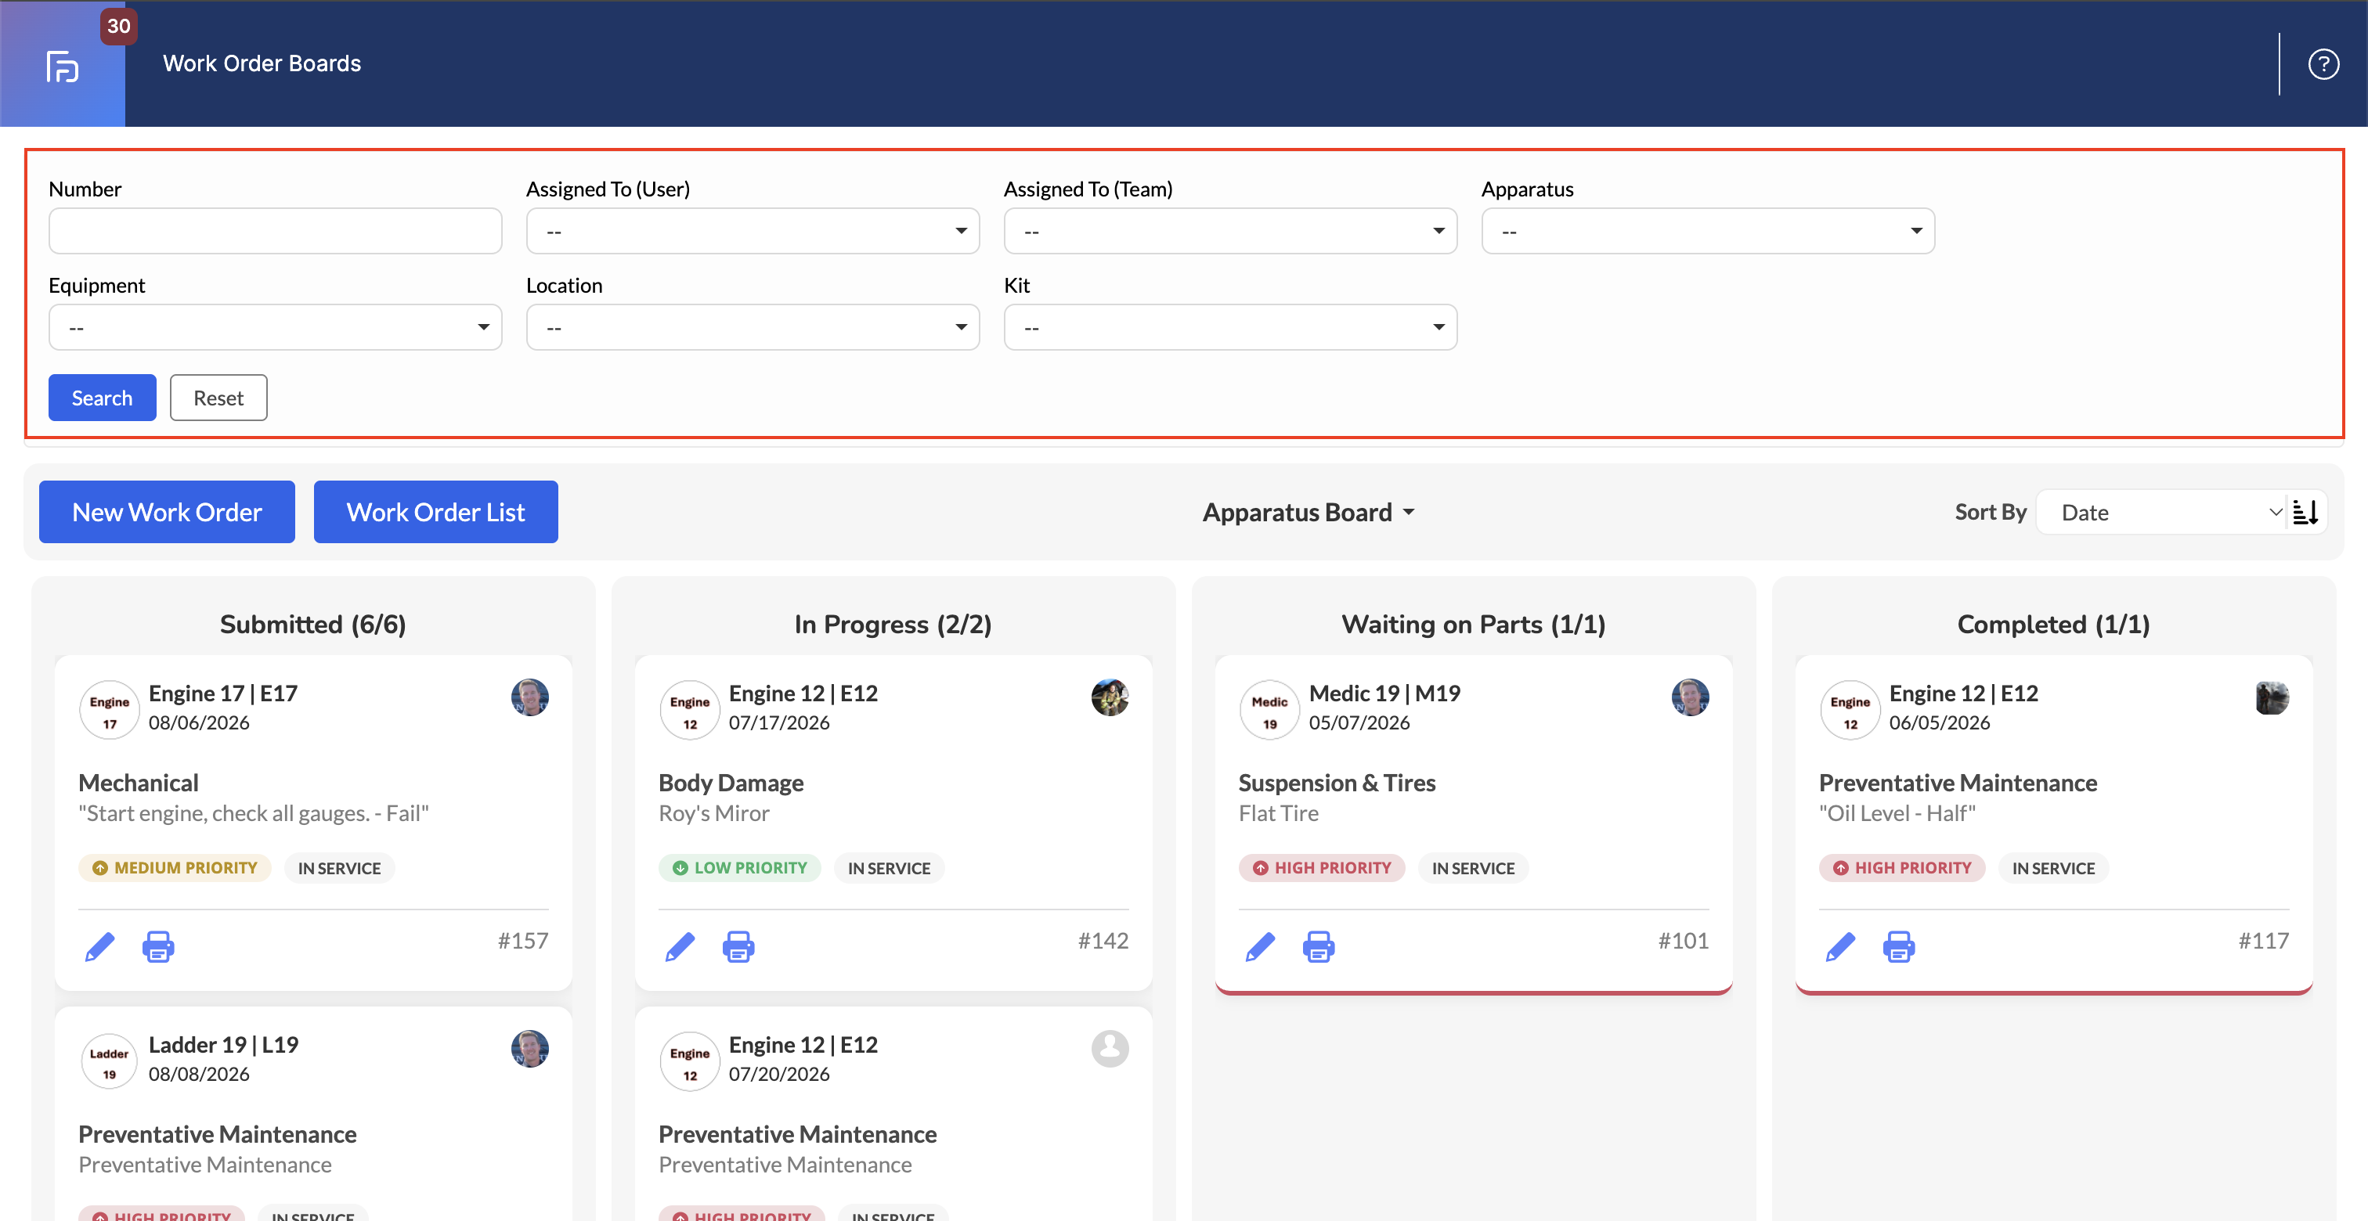
Task: Edit work order #117 with pencil icon
Action: click(1839, 946)
